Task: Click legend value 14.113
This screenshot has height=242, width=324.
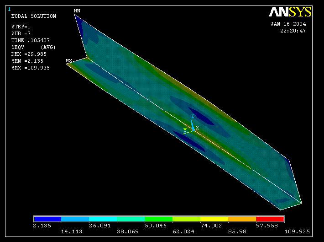Action: tap(72, 231)
